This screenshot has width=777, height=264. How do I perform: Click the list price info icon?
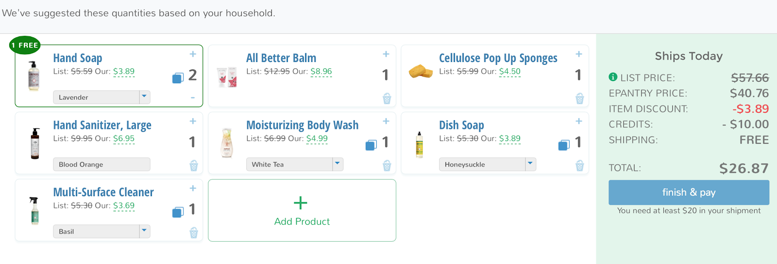pos(613,77)
